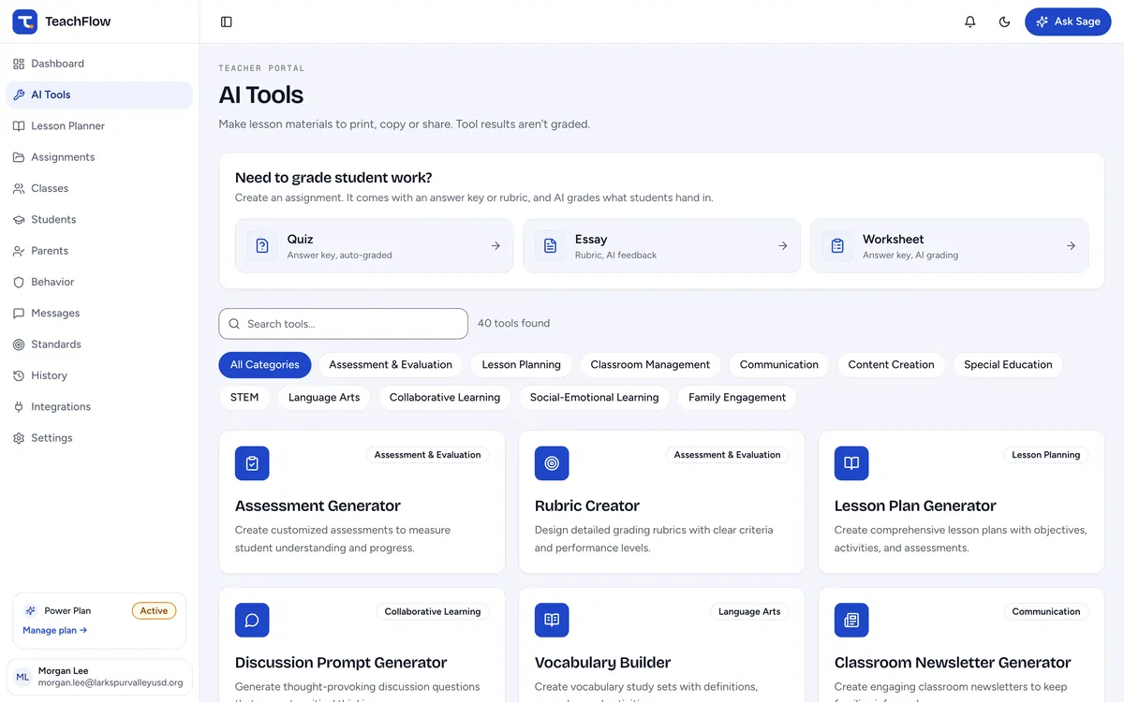This screenshot has height=702, width=1124.
Task: Filter by Communication chip
Action: 779,365
